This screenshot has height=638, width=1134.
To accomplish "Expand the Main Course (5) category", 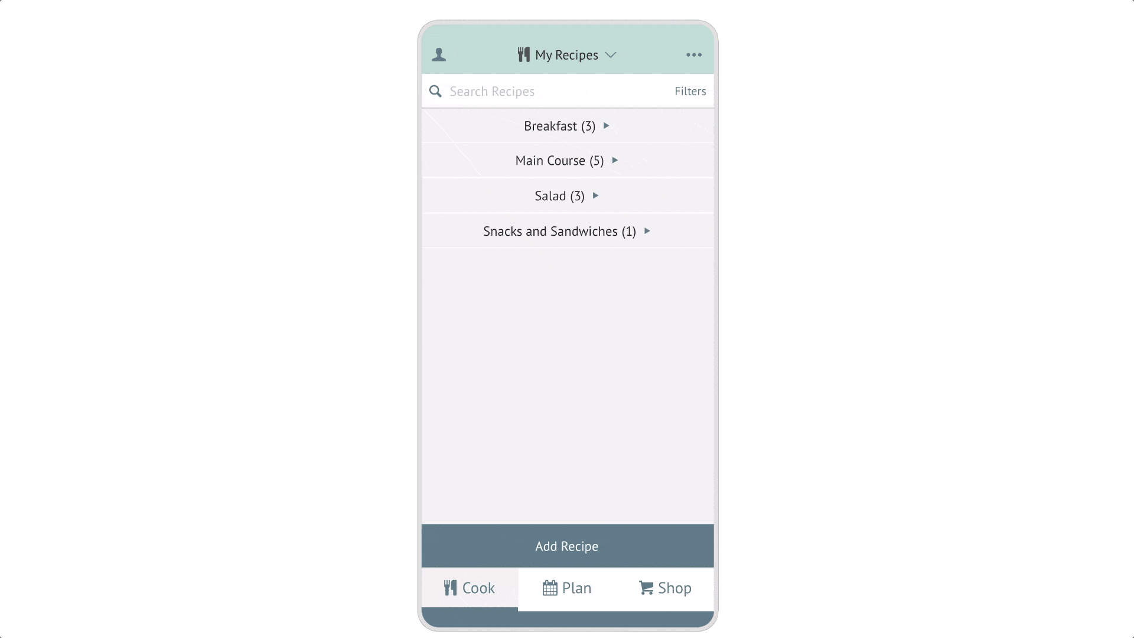I will 567,161.
